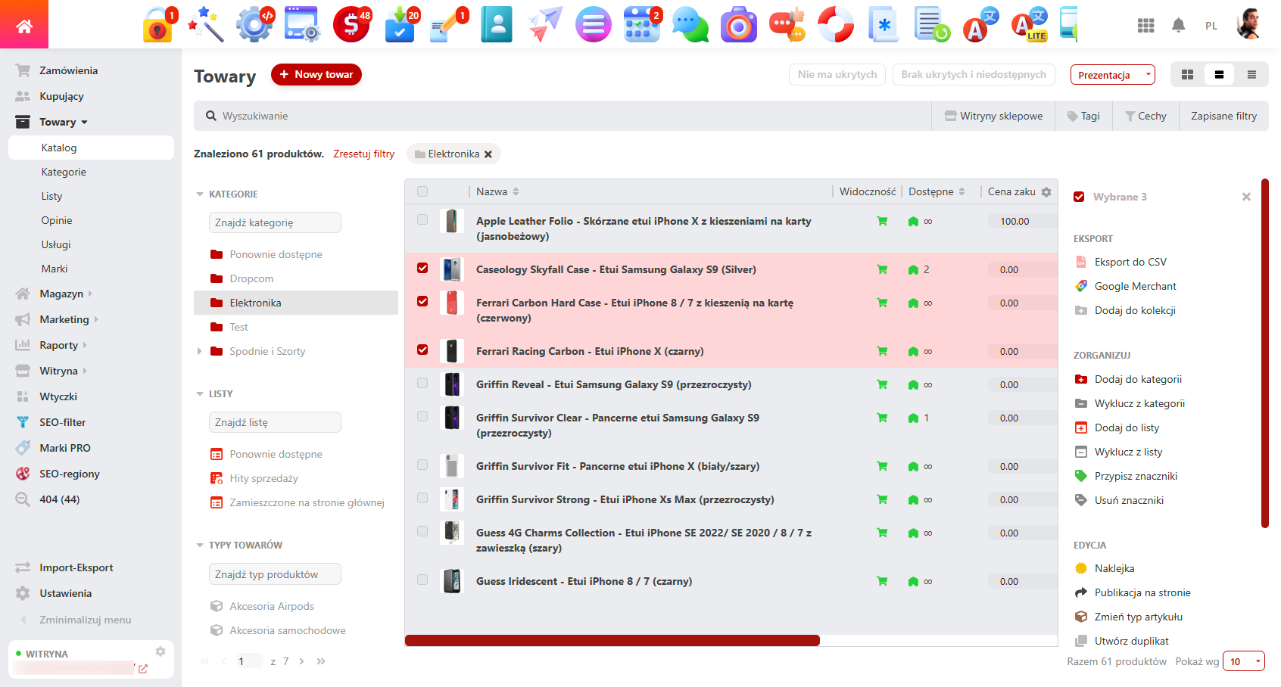Click the Zresetuj filtry link
1281x687 pixels.
click(363, 154)
